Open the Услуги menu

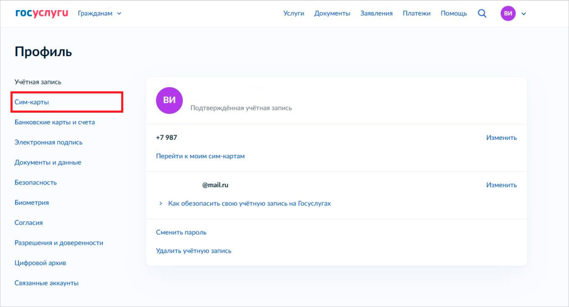pyautogui.click(x=293, y=13)
